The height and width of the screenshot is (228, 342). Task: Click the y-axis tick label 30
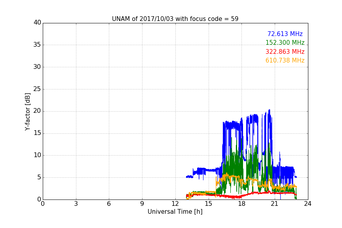37,67
